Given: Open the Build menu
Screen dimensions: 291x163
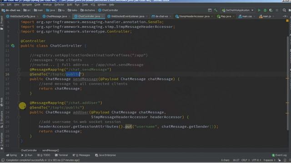Looking at the screenshot, I should click(70, 5).
